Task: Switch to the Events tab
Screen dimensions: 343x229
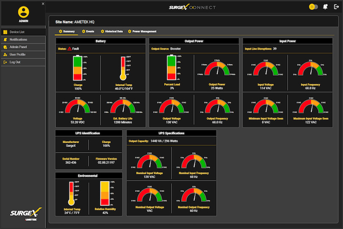Action: pos(88,31)
